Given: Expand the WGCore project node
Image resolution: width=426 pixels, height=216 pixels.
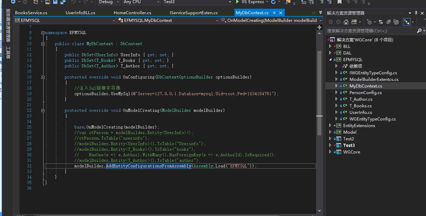Looking at the screenshot, I should (x=330, y=152).
